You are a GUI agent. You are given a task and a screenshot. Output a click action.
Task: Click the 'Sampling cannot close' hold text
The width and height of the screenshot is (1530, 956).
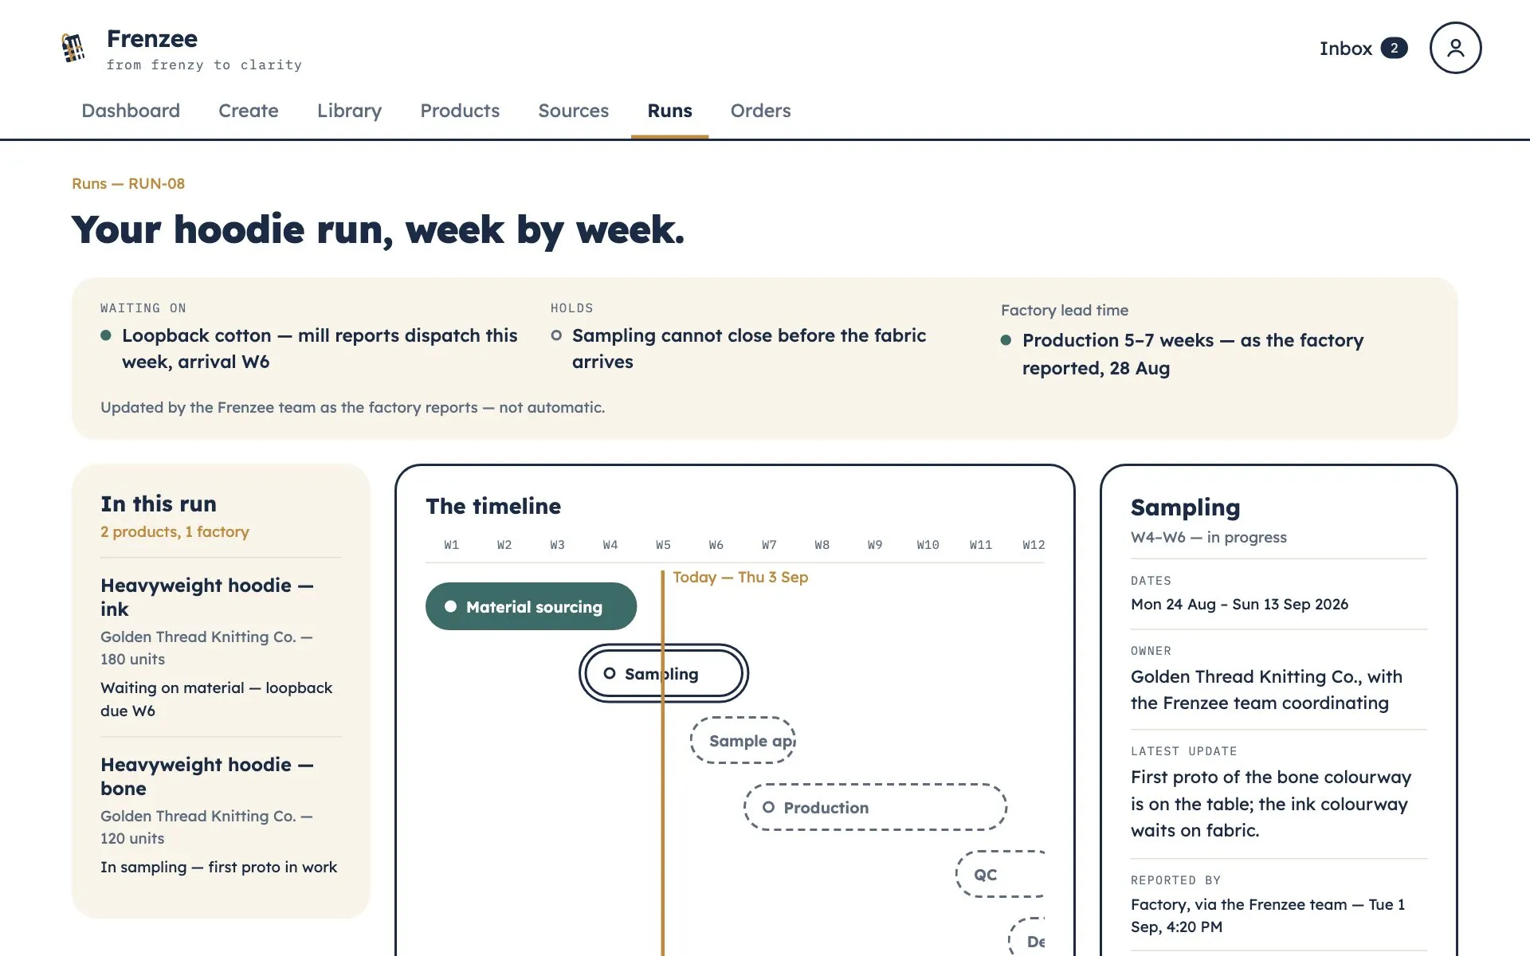pyautogui.click(x=749, y=348)
